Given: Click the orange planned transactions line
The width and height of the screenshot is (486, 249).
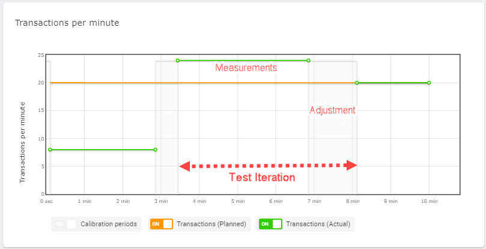Looking at the screenshot, I should click(120, 83).
